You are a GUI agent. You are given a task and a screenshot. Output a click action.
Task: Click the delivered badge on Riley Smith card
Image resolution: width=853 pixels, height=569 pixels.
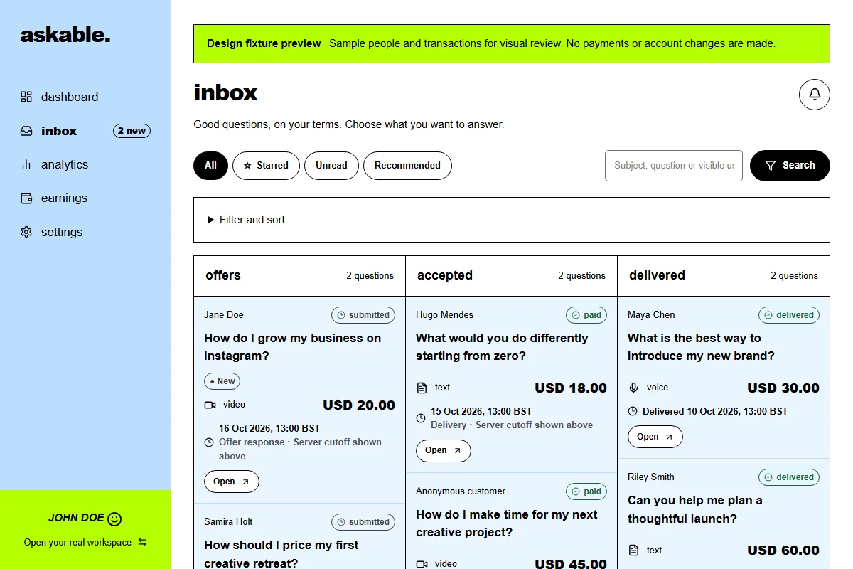coord(789,477)
